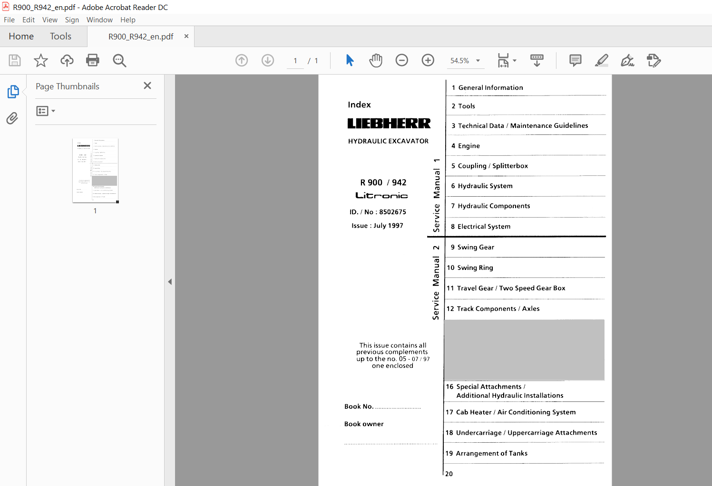Image resolution: width=712 pixels, height=486 pixels.
Task: Click '12 Track Components / Axles' text
Action: [x=493, y=308]
